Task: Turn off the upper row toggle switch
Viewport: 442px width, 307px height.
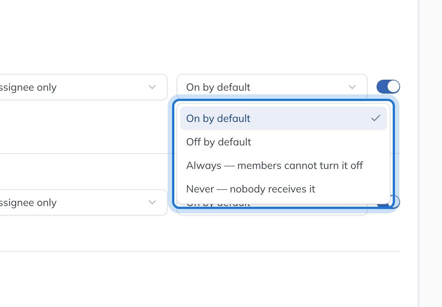Action: click(x=388, y=87)
